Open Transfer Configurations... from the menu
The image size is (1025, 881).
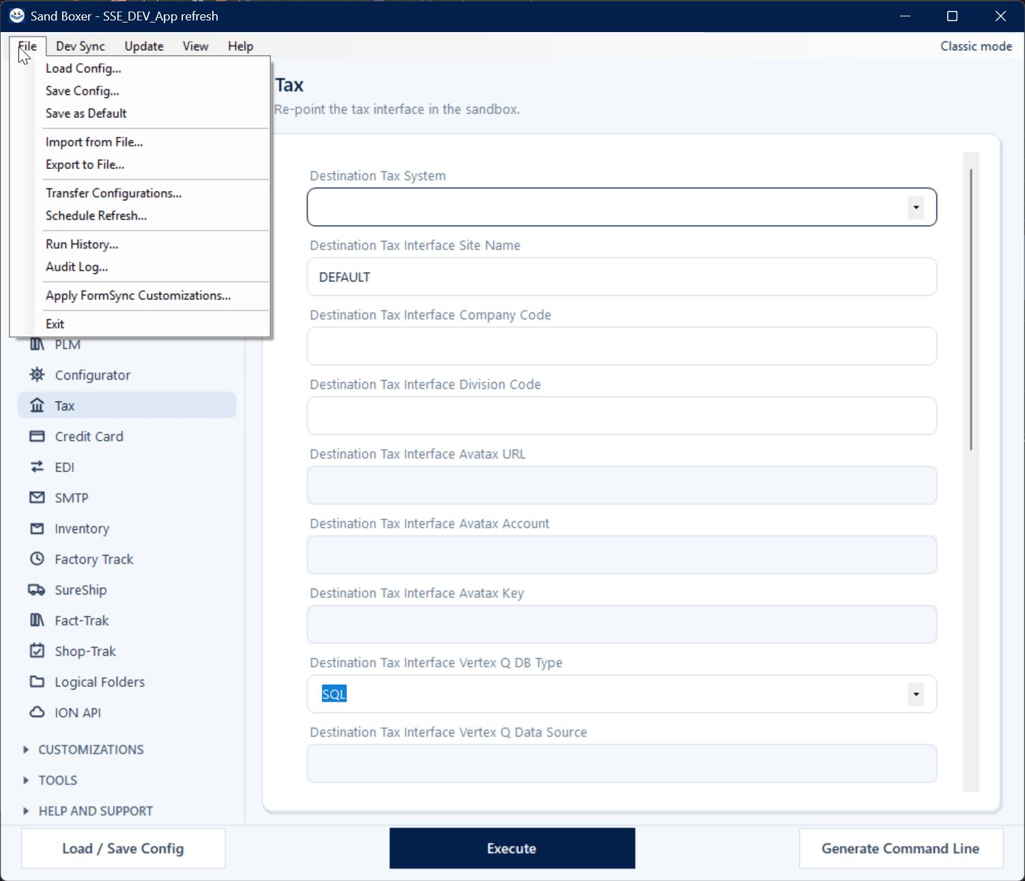point(140,193)
